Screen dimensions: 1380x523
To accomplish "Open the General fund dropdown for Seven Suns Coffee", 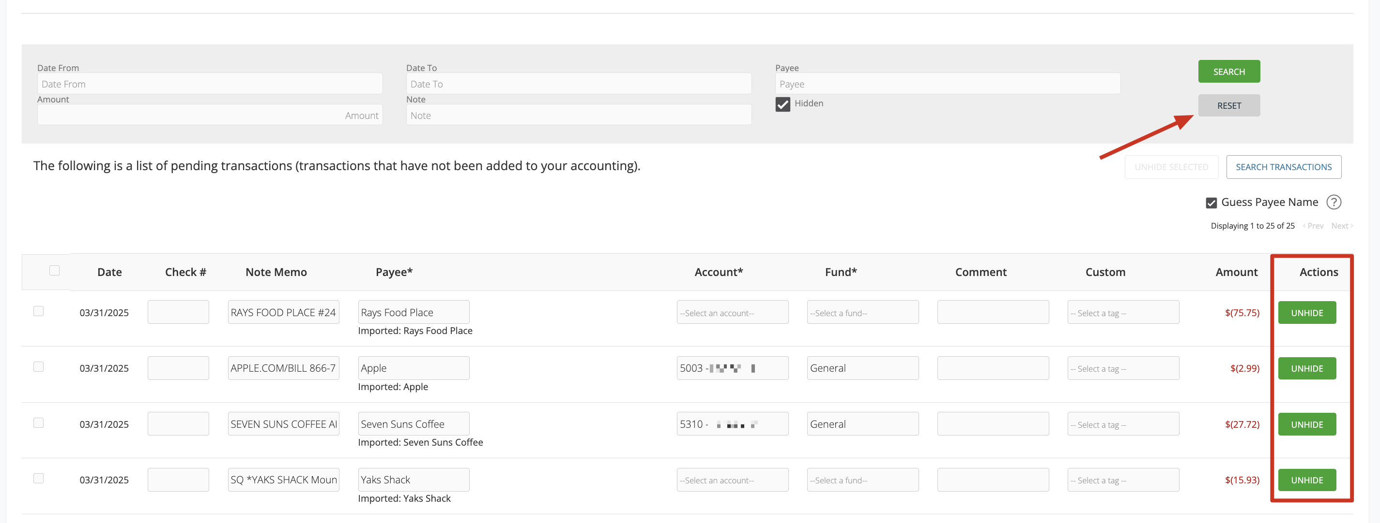I will click(x=862, y=424).
